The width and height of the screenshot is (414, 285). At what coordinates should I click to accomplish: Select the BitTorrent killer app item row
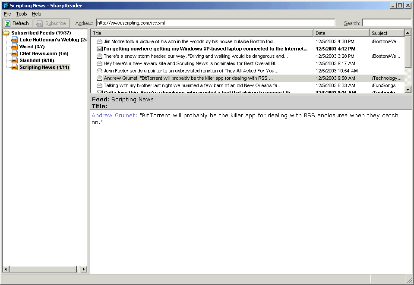pyautogui.click(x=247, y=78)
